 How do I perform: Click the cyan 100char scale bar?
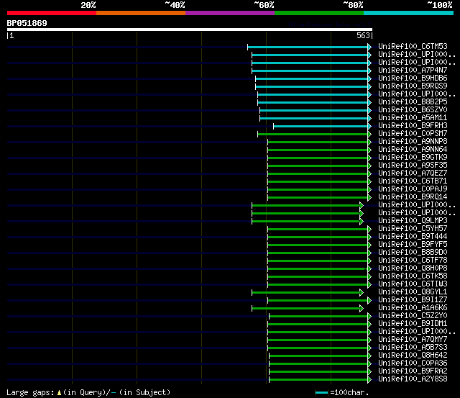pyautogui.click(x=321, y=393)
